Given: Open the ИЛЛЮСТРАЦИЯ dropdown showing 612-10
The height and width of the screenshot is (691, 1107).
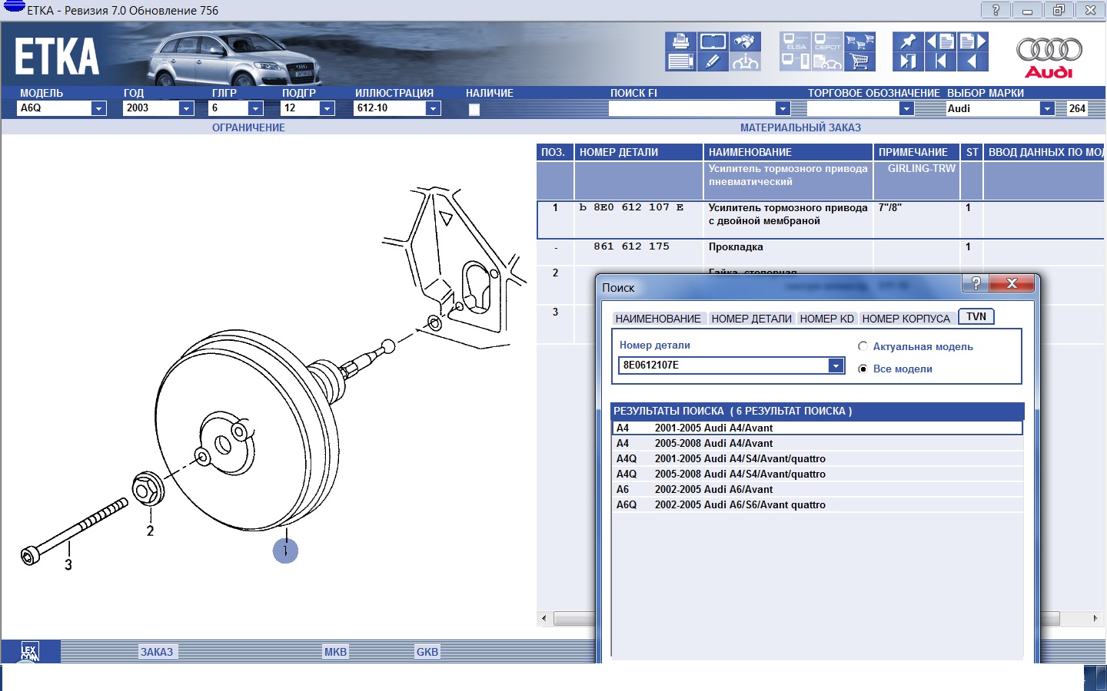Looking at the screenshot, I should [x=433, y=108].
